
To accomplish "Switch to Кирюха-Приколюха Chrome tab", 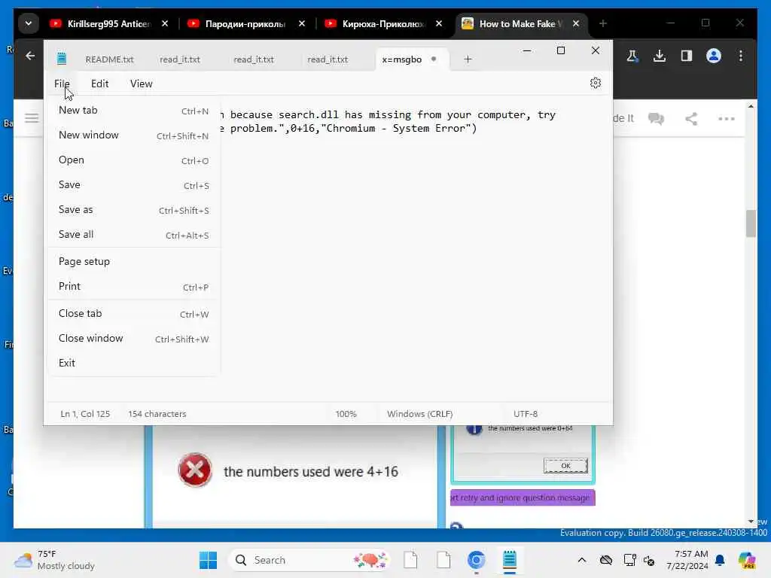I will (x=383, y=23).
